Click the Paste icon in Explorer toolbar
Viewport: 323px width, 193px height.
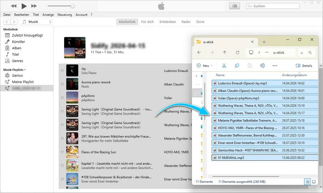click(x=250, y=65)
